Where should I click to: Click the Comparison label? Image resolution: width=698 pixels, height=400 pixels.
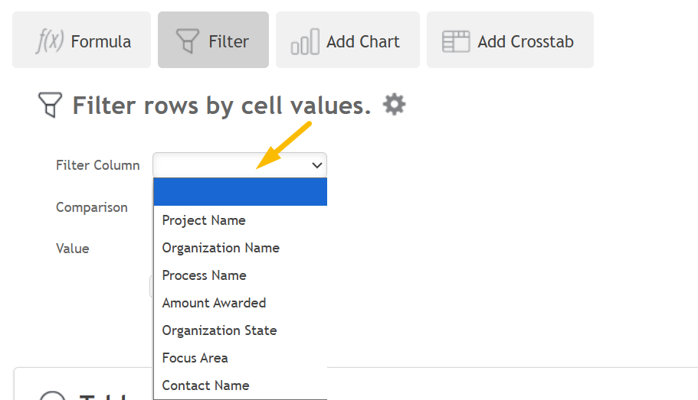click(92, 207)
